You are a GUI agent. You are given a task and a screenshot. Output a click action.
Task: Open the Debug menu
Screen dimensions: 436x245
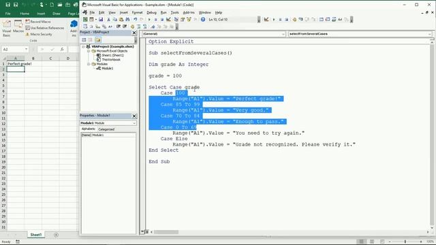[151, 12]
